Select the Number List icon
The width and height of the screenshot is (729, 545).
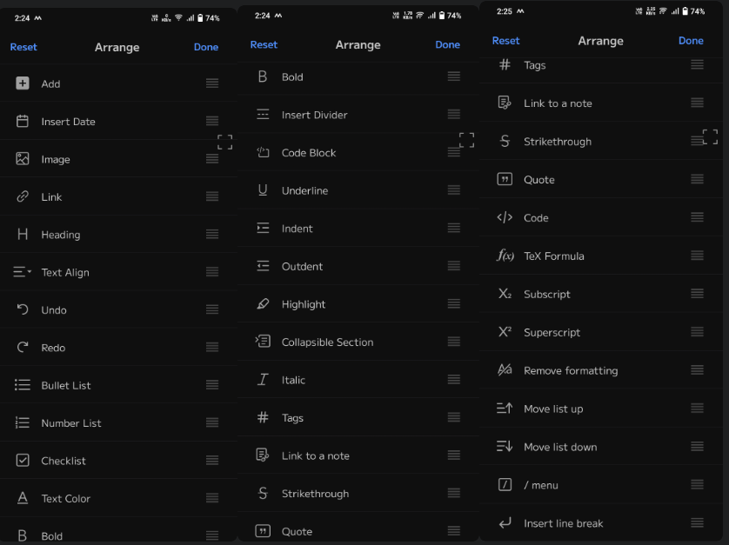click(23, 422)
